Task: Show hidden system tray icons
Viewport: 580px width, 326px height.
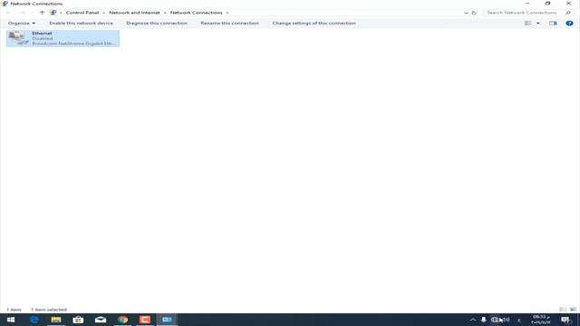Action: 473,320
